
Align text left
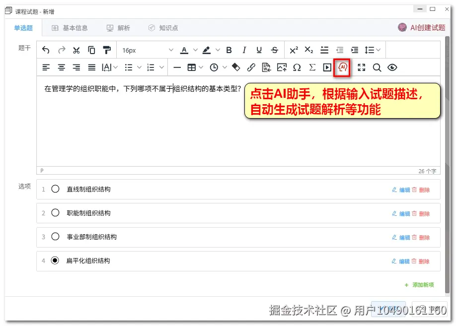point(46,67)
